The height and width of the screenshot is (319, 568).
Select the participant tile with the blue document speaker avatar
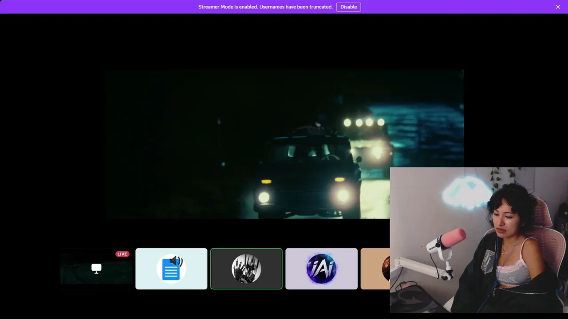(171, 269)
